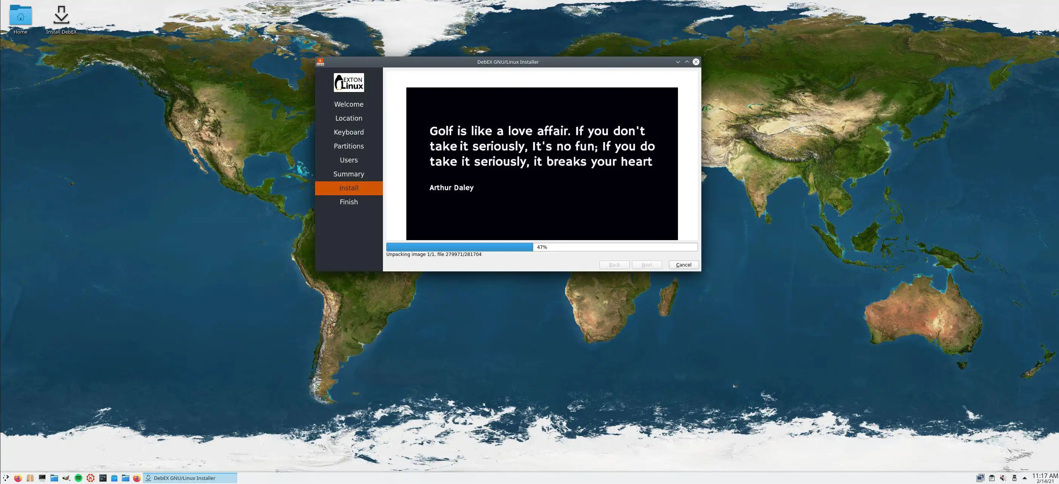Click the Cancel button in the installer
The width and height of the screenshot is (1059, 484).
(683, 265)
